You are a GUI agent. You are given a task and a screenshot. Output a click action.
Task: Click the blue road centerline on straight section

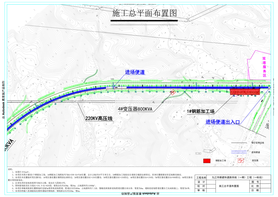click(x=174, y=87)
